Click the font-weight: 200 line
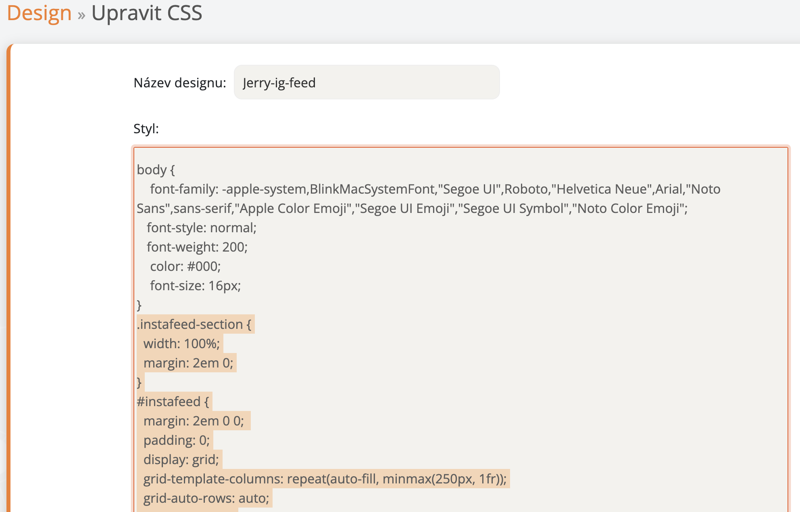Screen dimensions: 800x512 (197, 247)
